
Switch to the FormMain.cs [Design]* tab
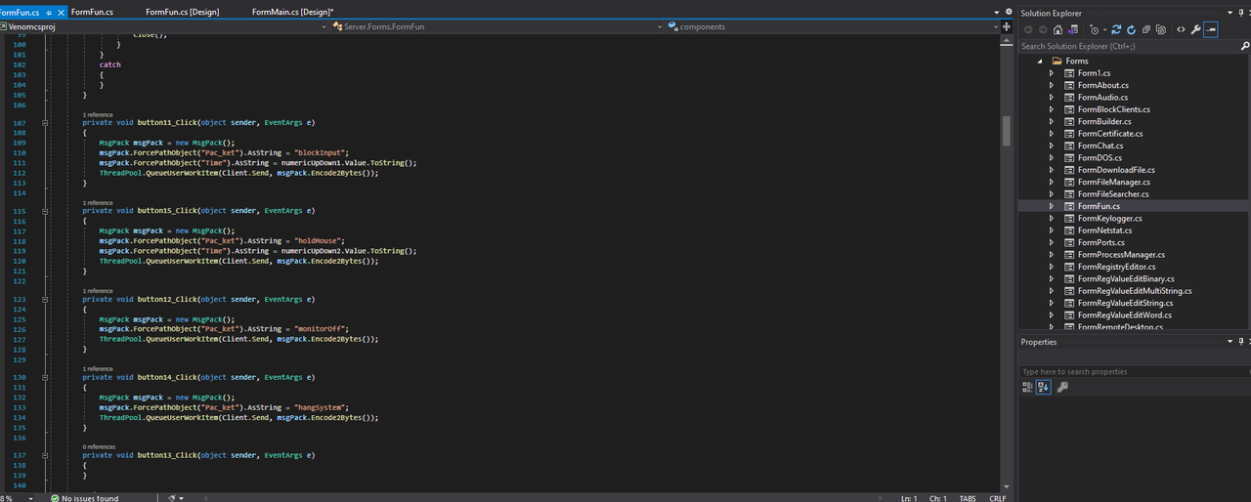292,12
